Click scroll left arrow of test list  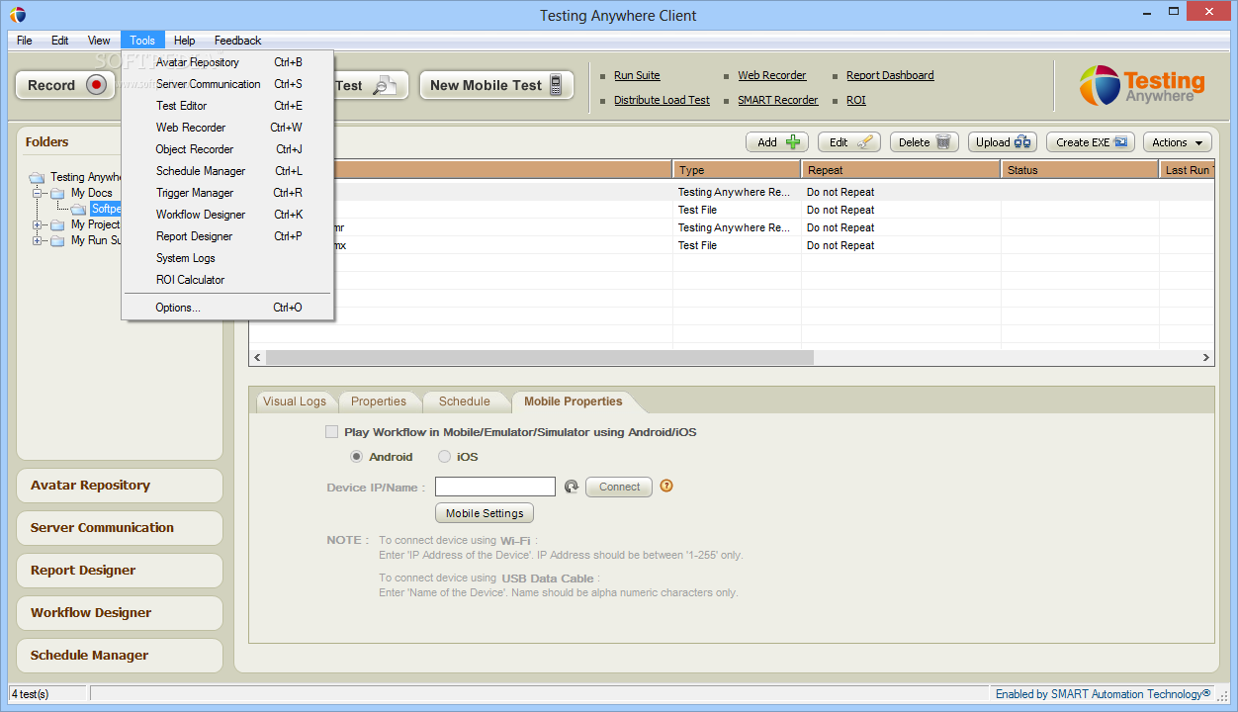pyautogui.click(x=258, y=357)
